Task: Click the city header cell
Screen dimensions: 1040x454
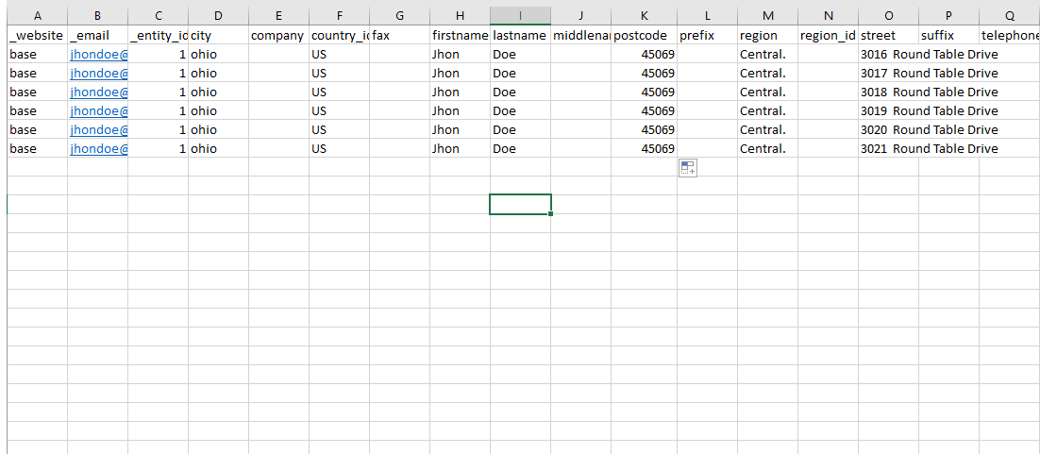Action: click(218, 35)
